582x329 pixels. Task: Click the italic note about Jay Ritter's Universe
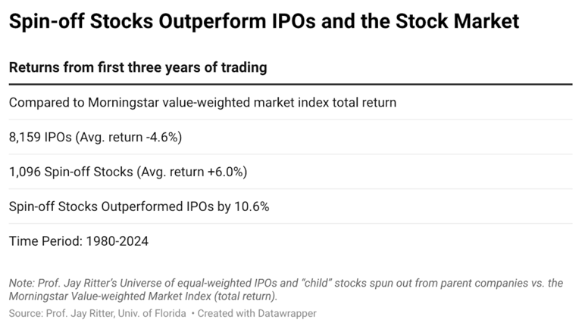286,290
